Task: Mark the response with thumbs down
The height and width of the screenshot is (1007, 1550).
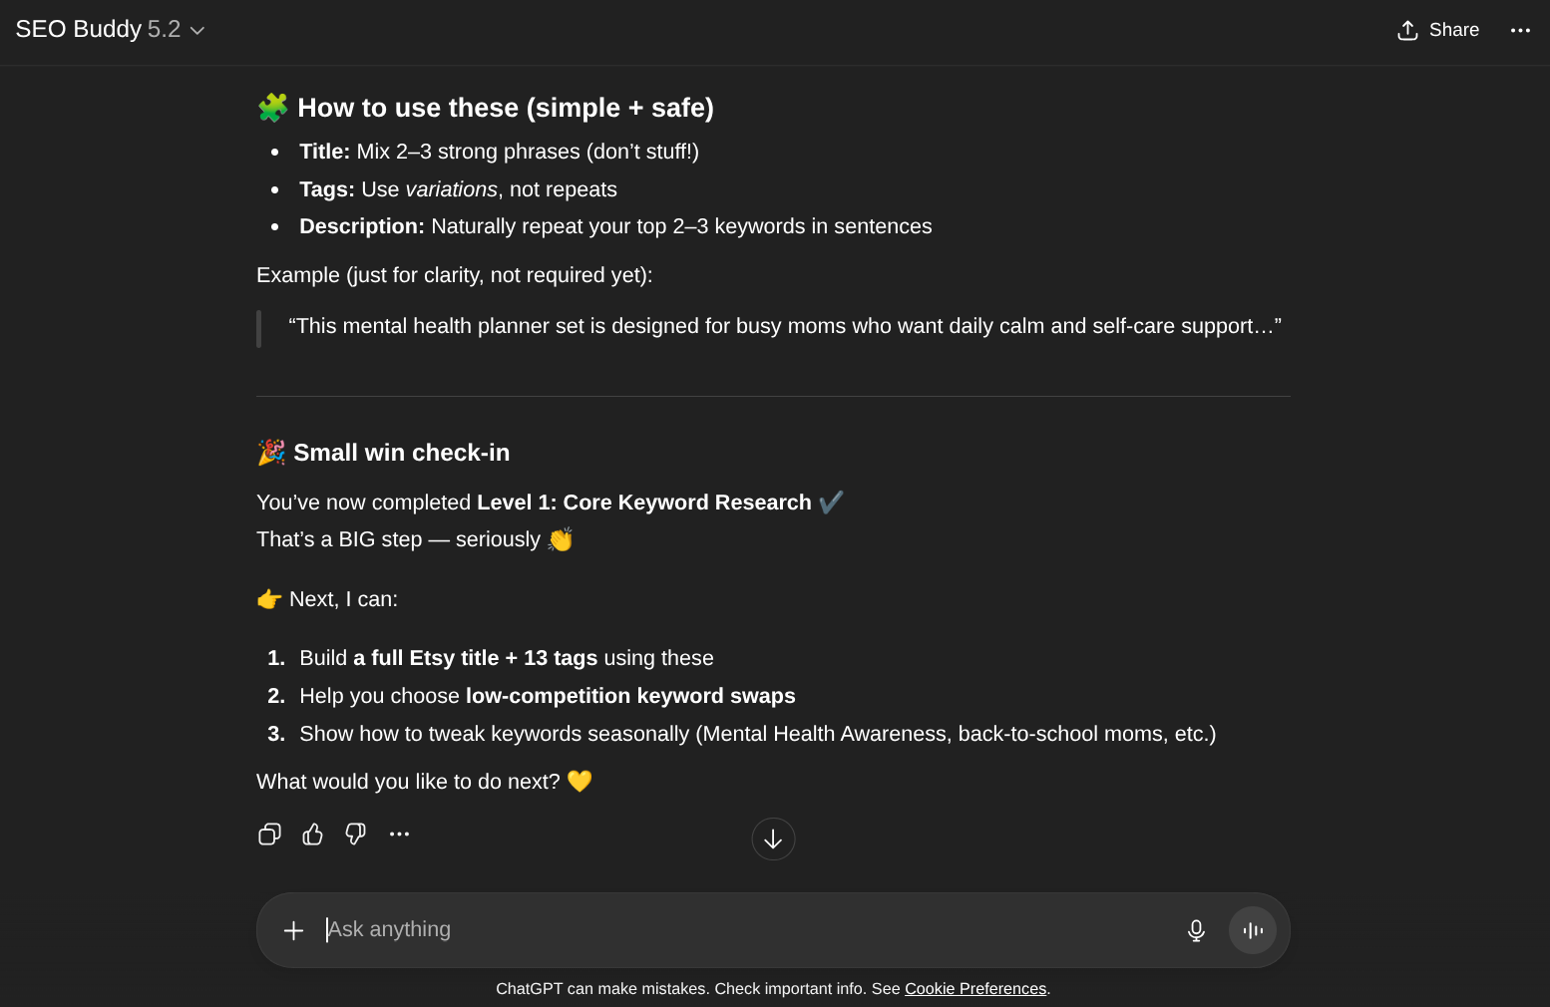Action: [355, 835]
